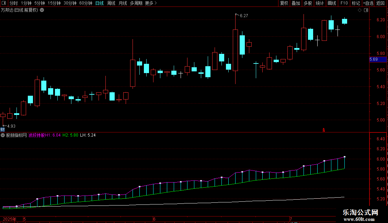The height and width of the screenshot is (223, 388).
Task: Switch to 分时 intraday chart
Action: [14, 3]
